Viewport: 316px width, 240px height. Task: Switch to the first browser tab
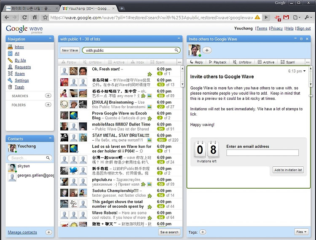pos(32,8)
